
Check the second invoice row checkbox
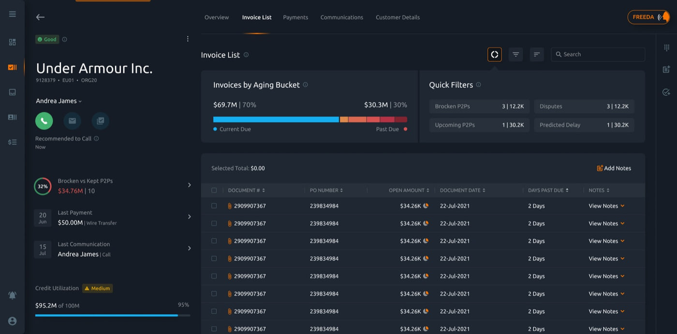point(214,223)
